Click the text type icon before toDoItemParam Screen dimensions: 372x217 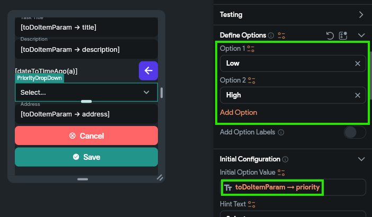click(228, 187)
